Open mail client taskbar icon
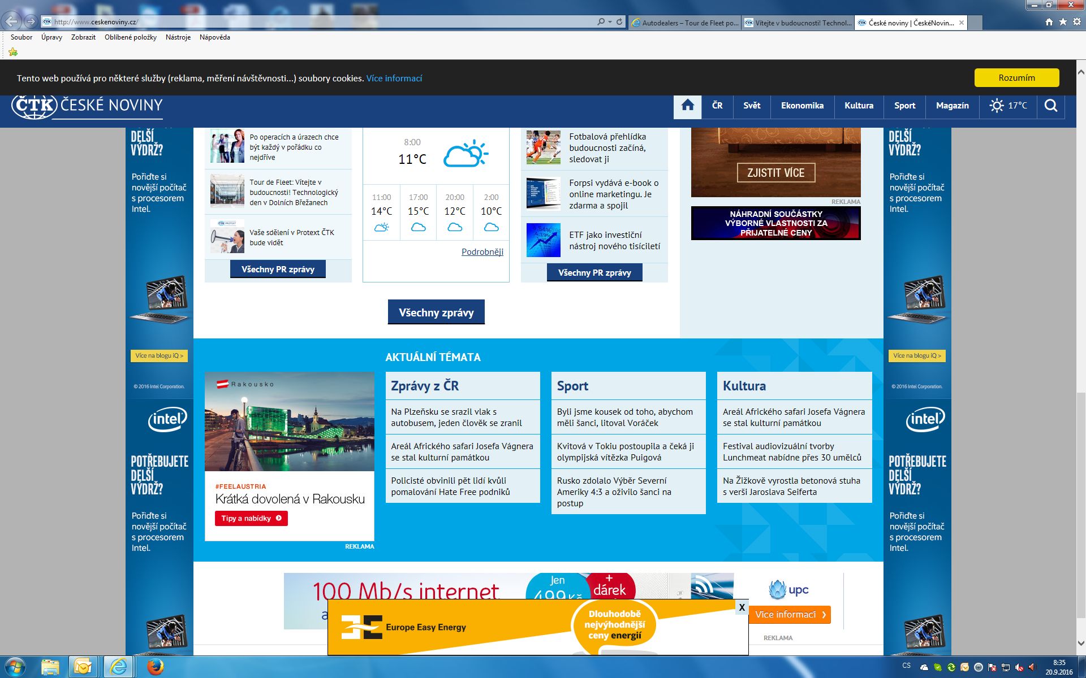Viewport: 1086px width, 678px height. [83, 667]
